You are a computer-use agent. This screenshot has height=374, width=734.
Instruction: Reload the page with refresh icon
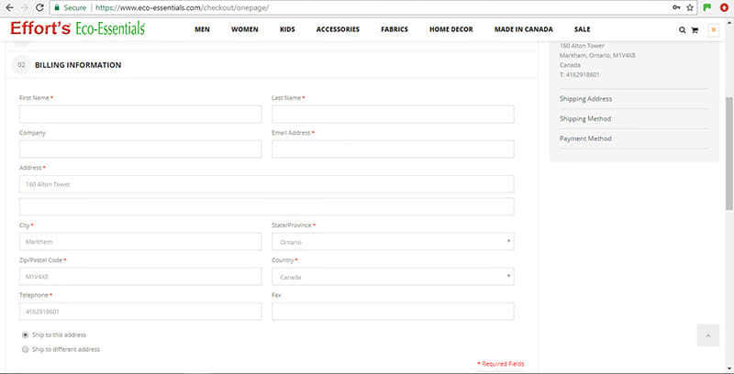[39, 7]
